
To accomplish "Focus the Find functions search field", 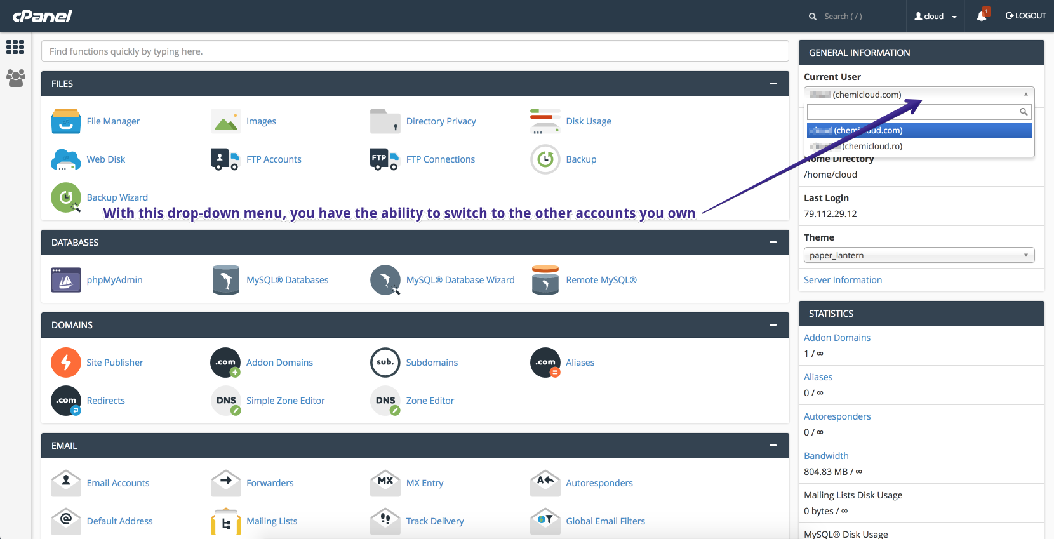I will pyautogui.click(x=415, y=51).
